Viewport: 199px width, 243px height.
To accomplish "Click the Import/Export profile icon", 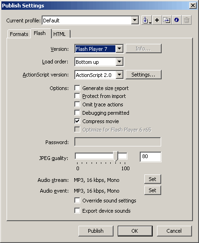I will coord(147,20).
